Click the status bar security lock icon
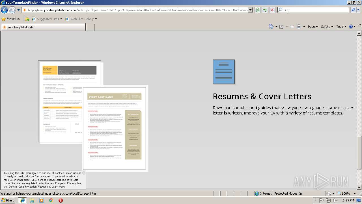Screen dimensions: 362x204 pos(329,194)
